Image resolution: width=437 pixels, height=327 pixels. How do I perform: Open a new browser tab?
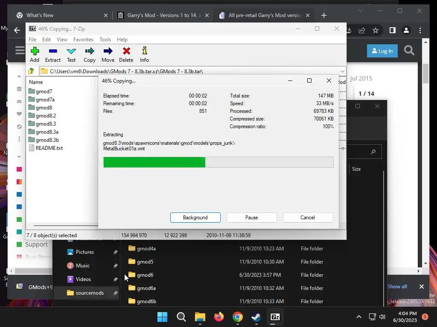pos(323,15)
